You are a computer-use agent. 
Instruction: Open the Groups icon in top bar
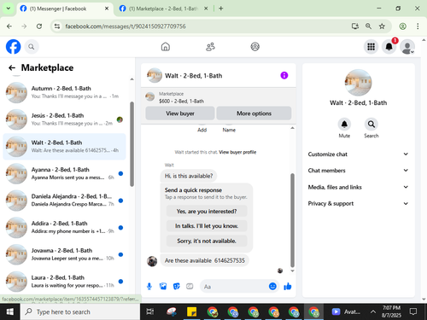click(x=255, y=47)
